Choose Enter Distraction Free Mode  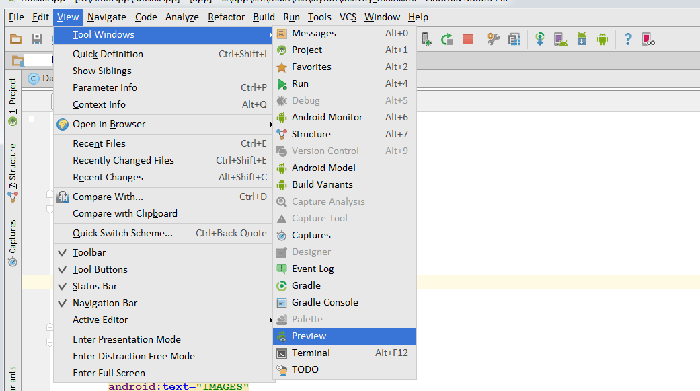click(163, 356)
